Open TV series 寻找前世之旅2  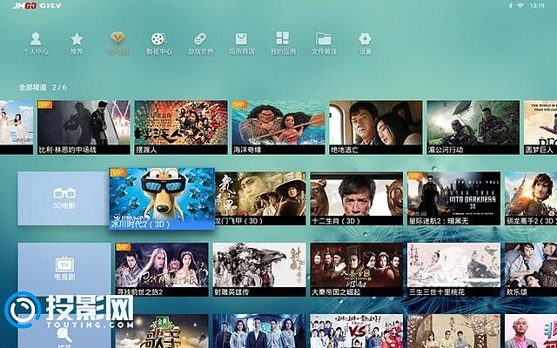tap(162, 270)
